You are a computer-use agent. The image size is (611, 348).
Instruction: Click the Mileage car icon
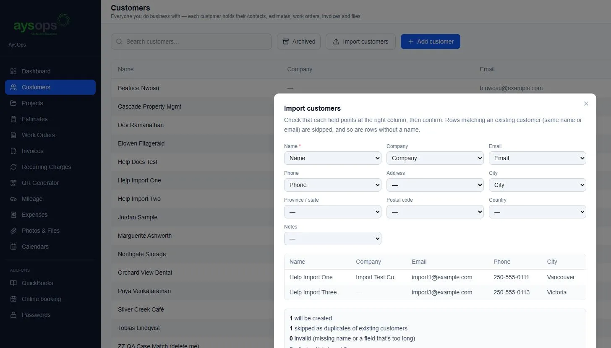click(13, 199)
